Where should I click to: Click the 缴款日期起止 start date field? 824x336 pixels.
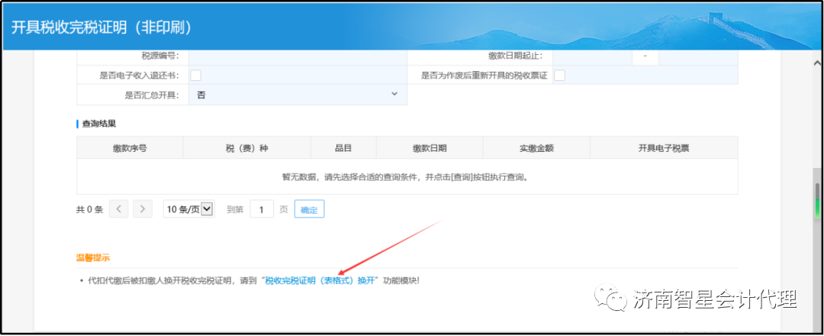click(592, 56)
